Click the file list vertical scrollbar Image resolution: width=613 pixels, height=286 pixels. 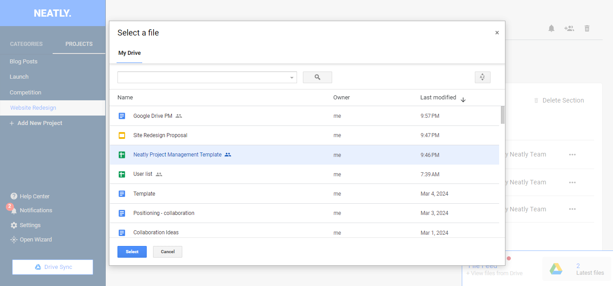tap(503, 115)
